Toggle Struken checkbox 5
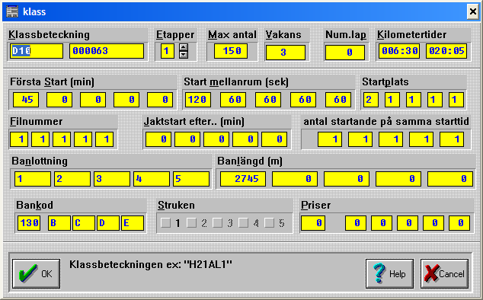Screen dimensions: 483x300 pyautogui.click(x=269, y=222)
